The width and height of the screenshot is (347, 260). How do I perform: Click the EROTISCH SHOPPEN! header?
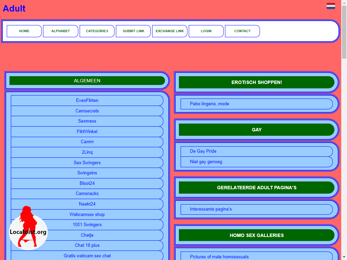click(x=257, y=82)
